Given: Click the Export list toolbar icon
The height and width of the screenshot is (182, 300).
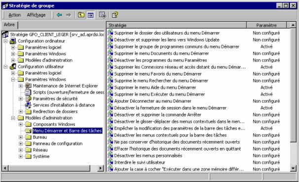Looking at the screenshot, I should click(102, 15).
